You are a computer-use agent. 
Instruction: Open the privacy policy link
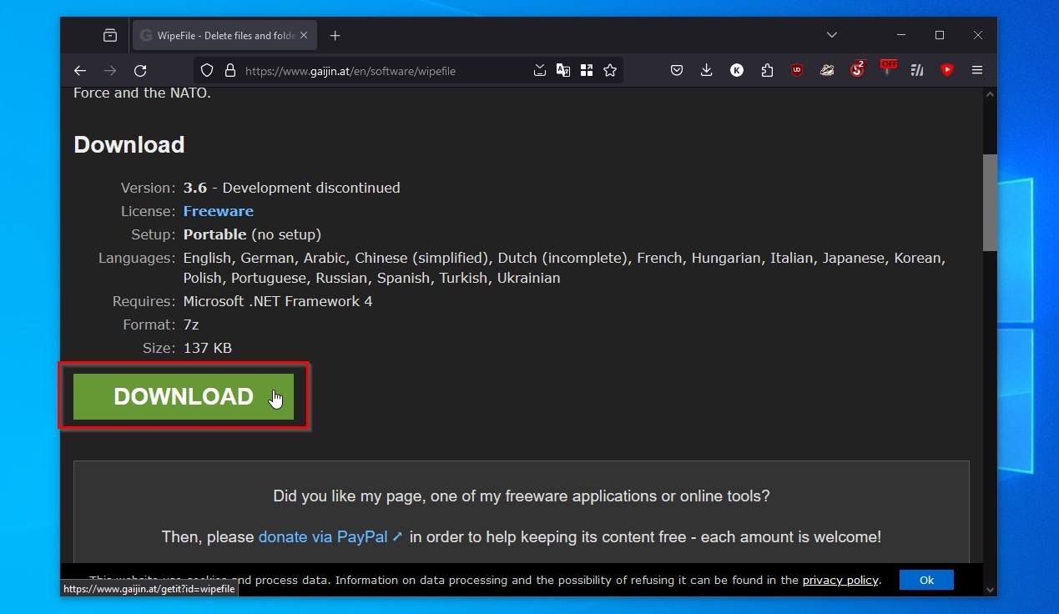(840, 580)
